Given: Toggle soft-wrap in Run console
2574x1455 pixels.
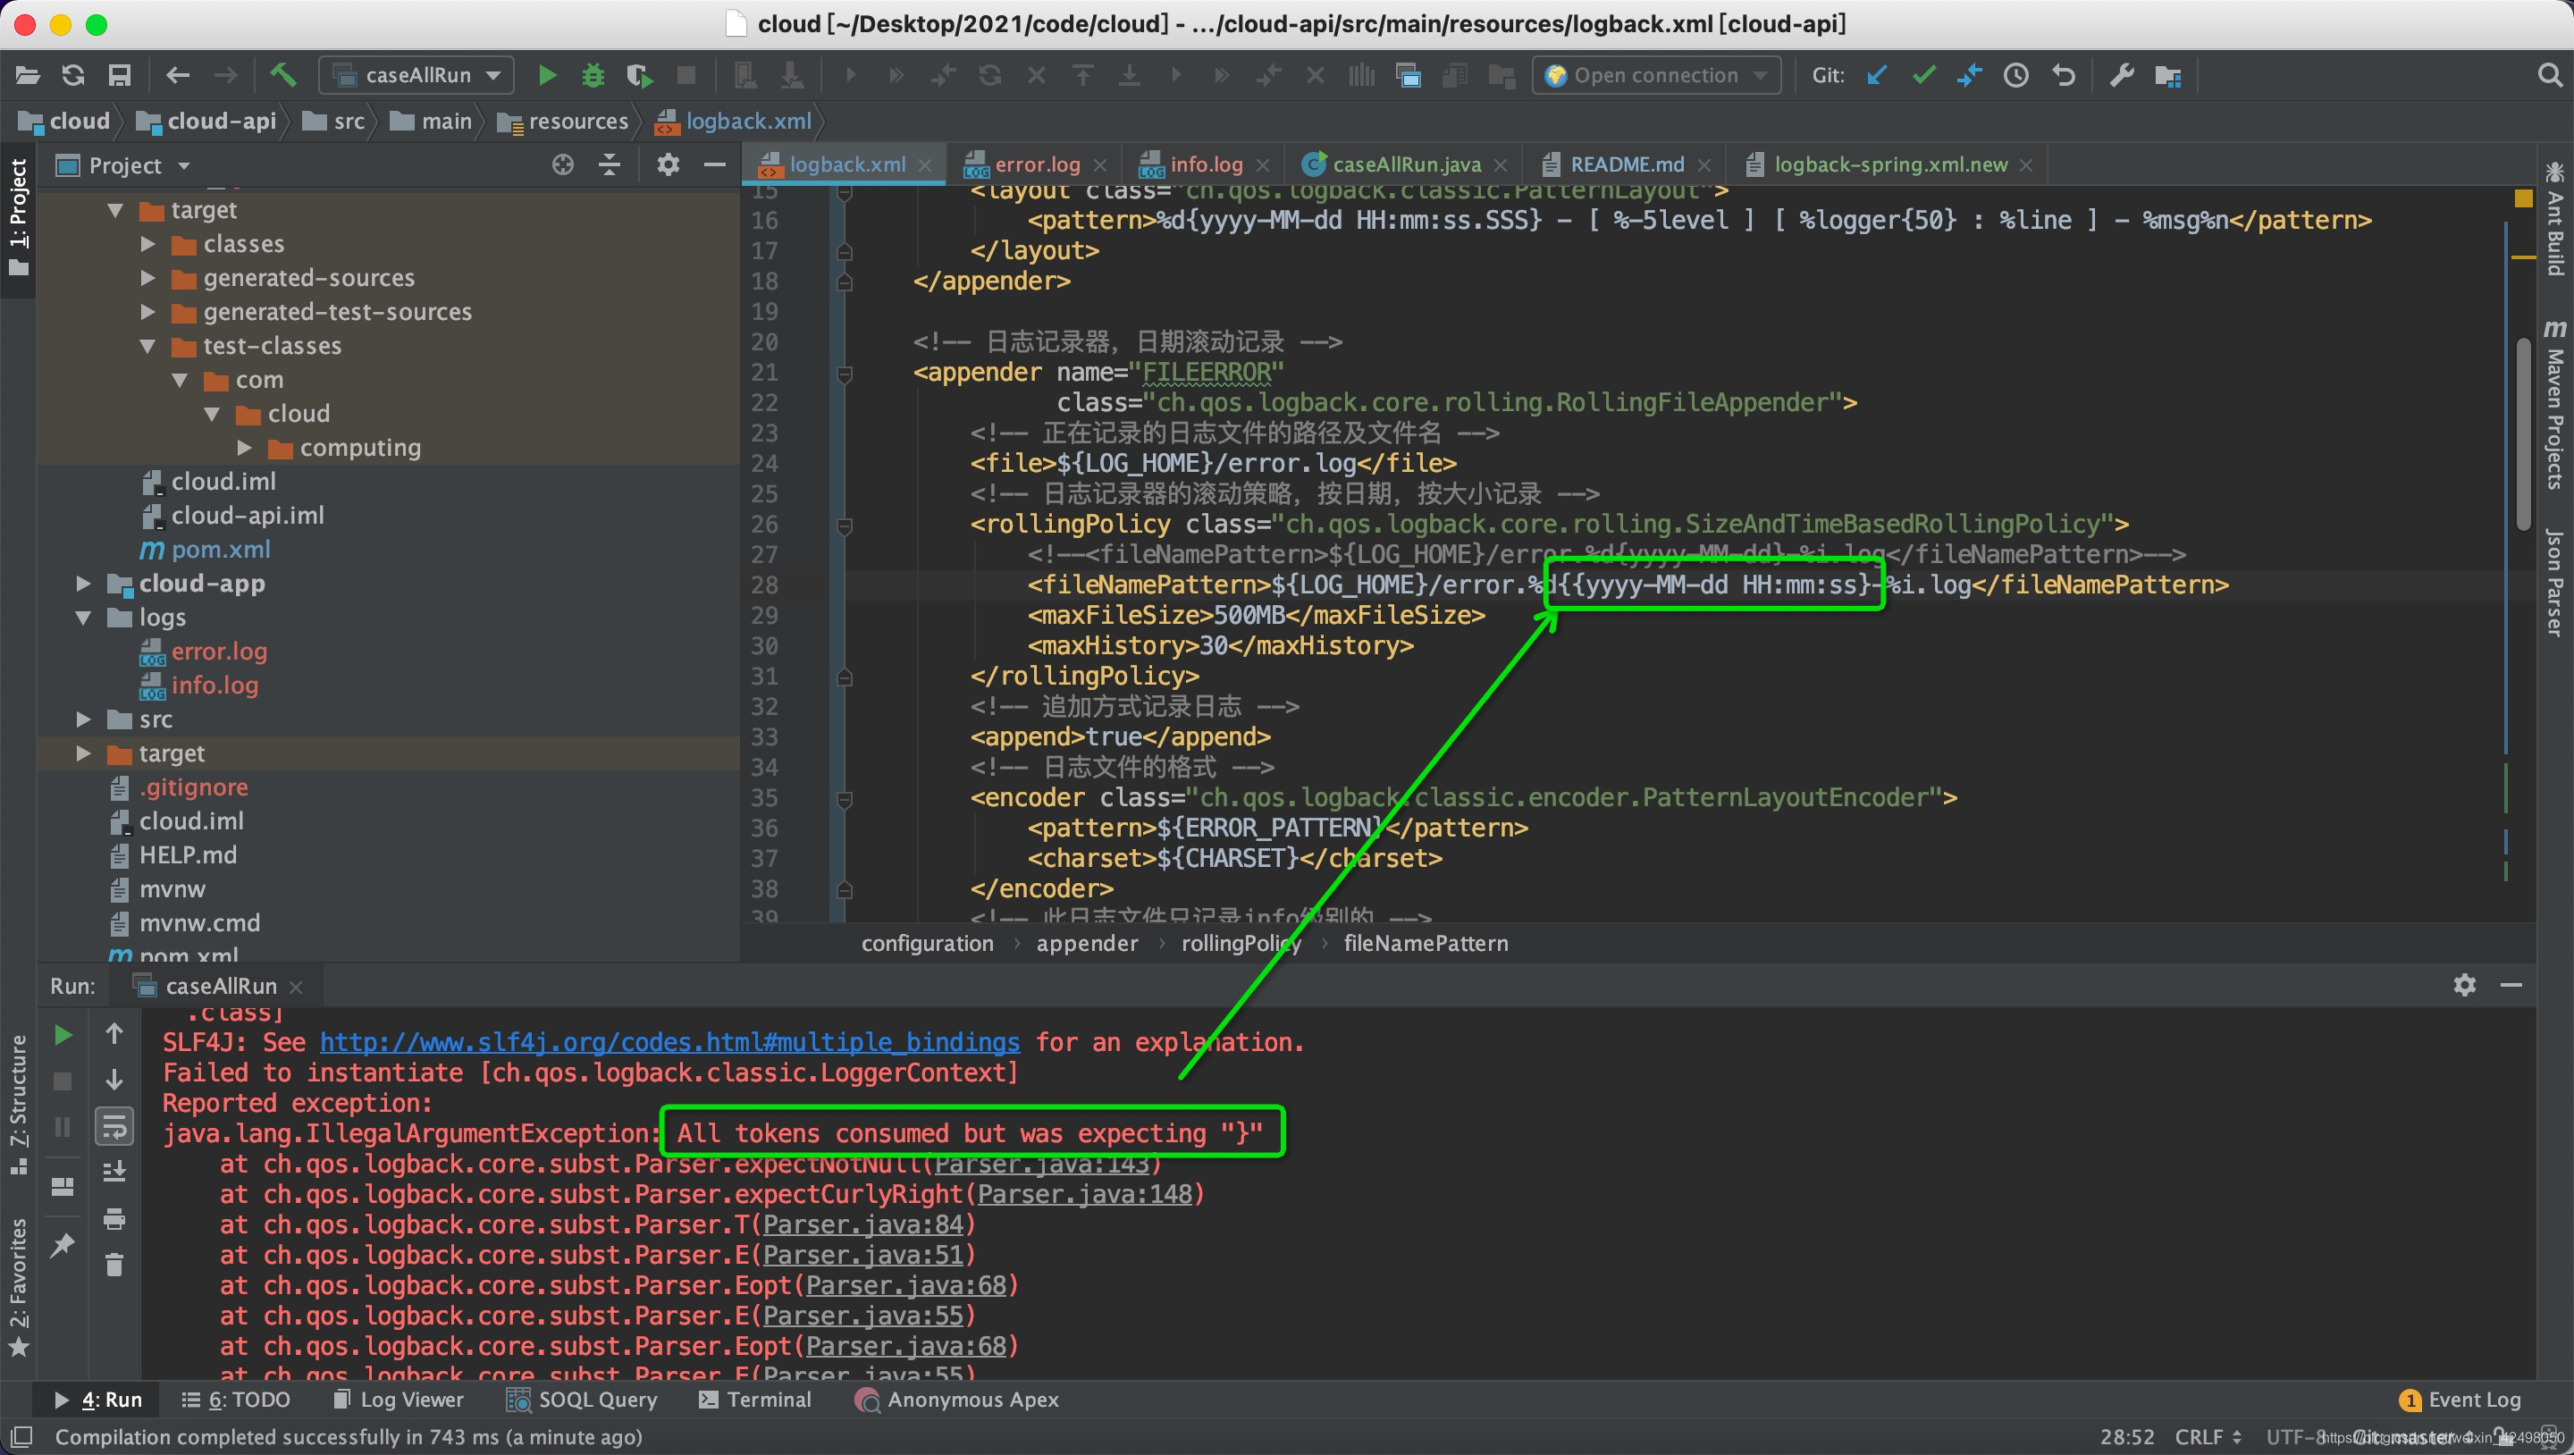Looking at the screenshot, I should 114,1126.
